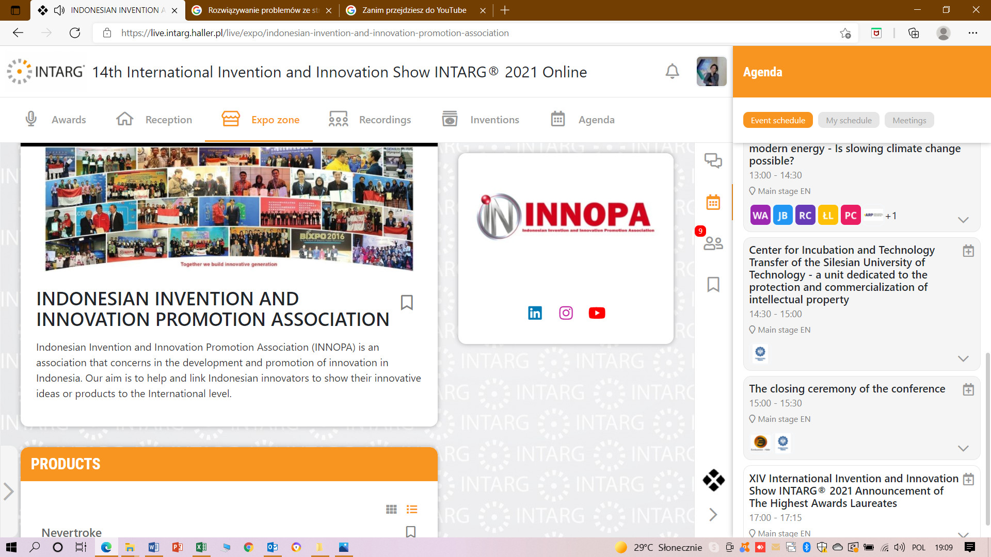Open the Inventions tab

point(481,120)
